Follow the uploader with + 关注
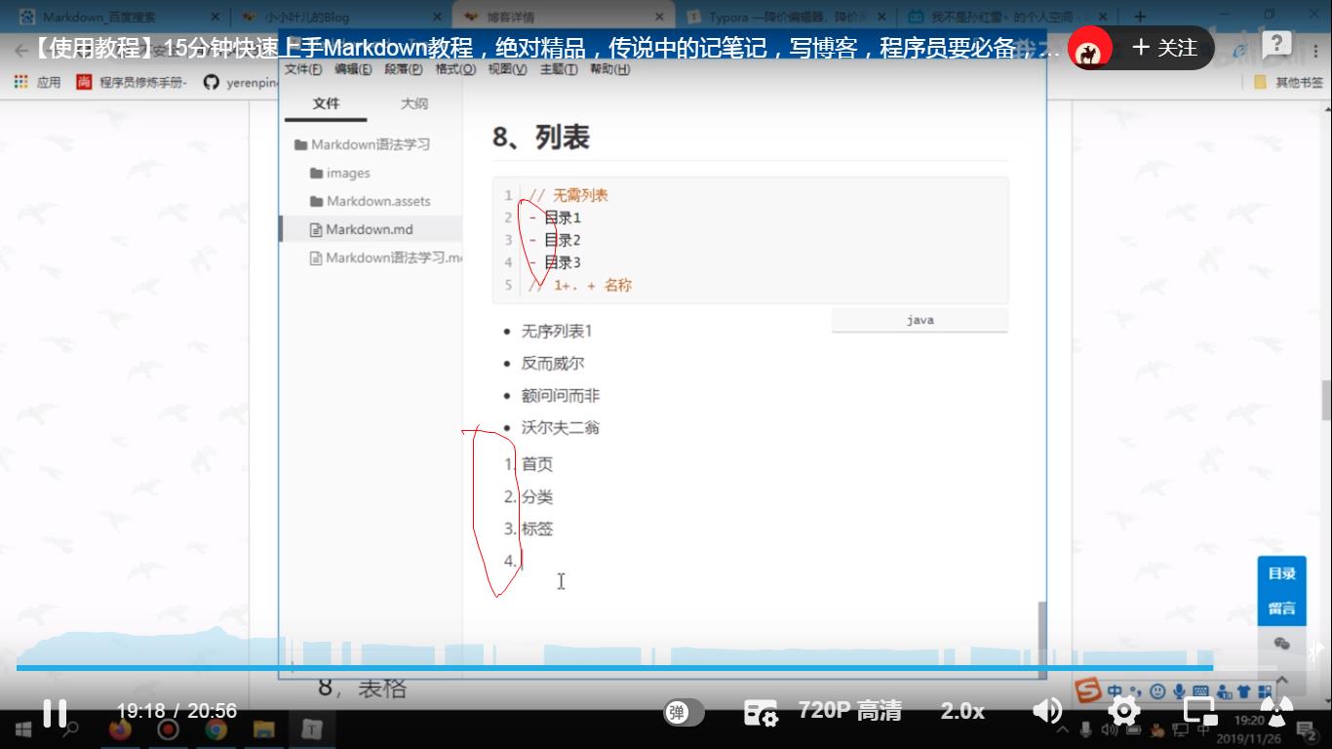Screen dimensions: 1332x749 coord(1164,48)
